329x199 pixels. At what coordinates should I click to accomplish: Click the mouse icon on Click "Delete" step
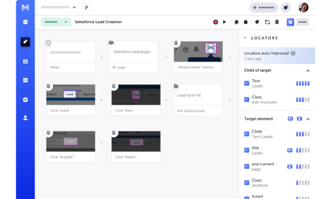(x=113, y=133)
